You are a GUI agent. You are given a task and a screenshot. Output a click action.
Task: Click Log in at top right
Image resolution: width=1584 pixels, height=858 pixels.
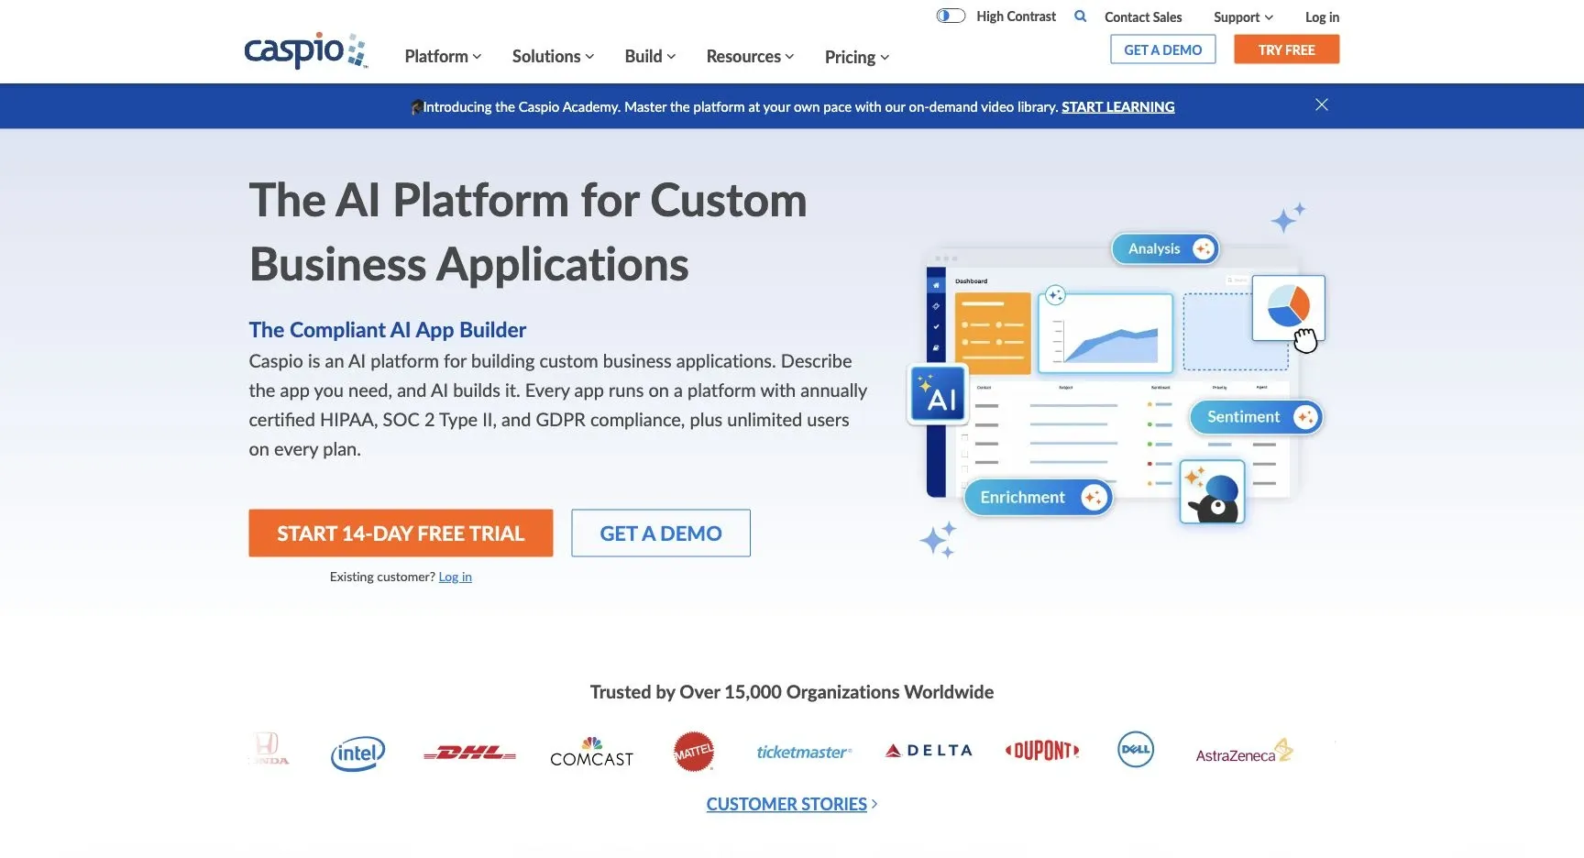point(1322,17)
